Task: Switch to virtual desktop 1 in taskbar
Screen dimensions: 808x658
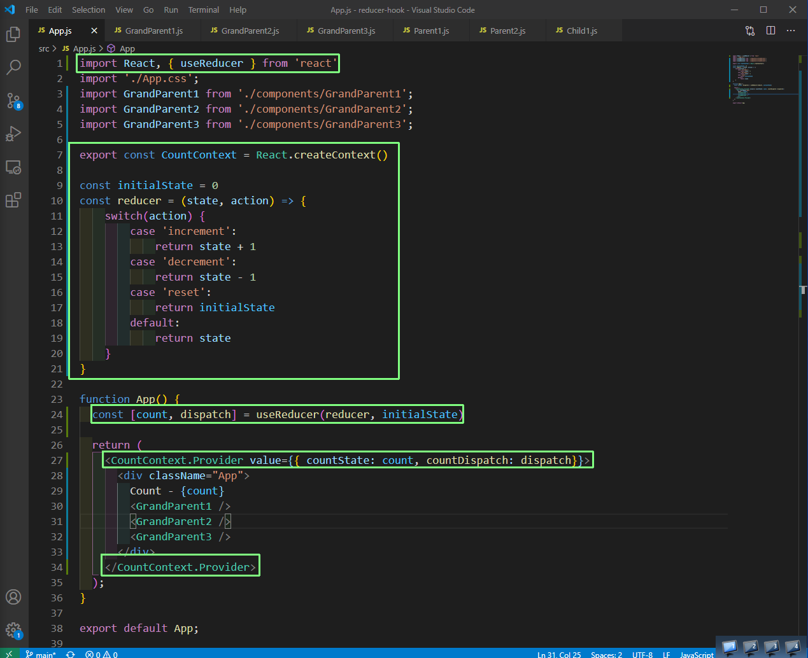Action: [x=729, y=647]
